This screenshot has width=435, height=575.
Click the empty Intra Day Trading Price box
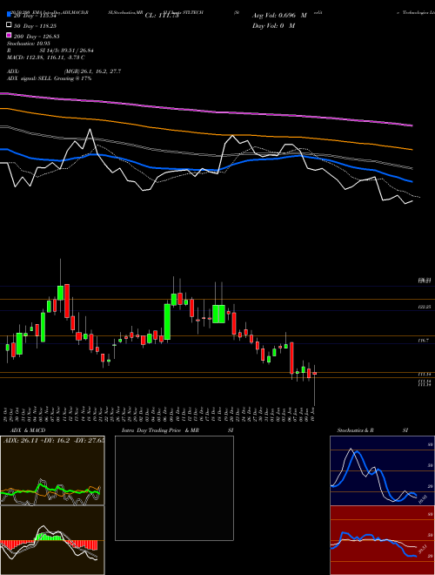click(x=174, y=488)
